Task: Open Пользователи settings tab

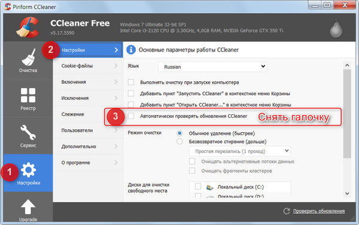Action: click(x=88, y=130)
